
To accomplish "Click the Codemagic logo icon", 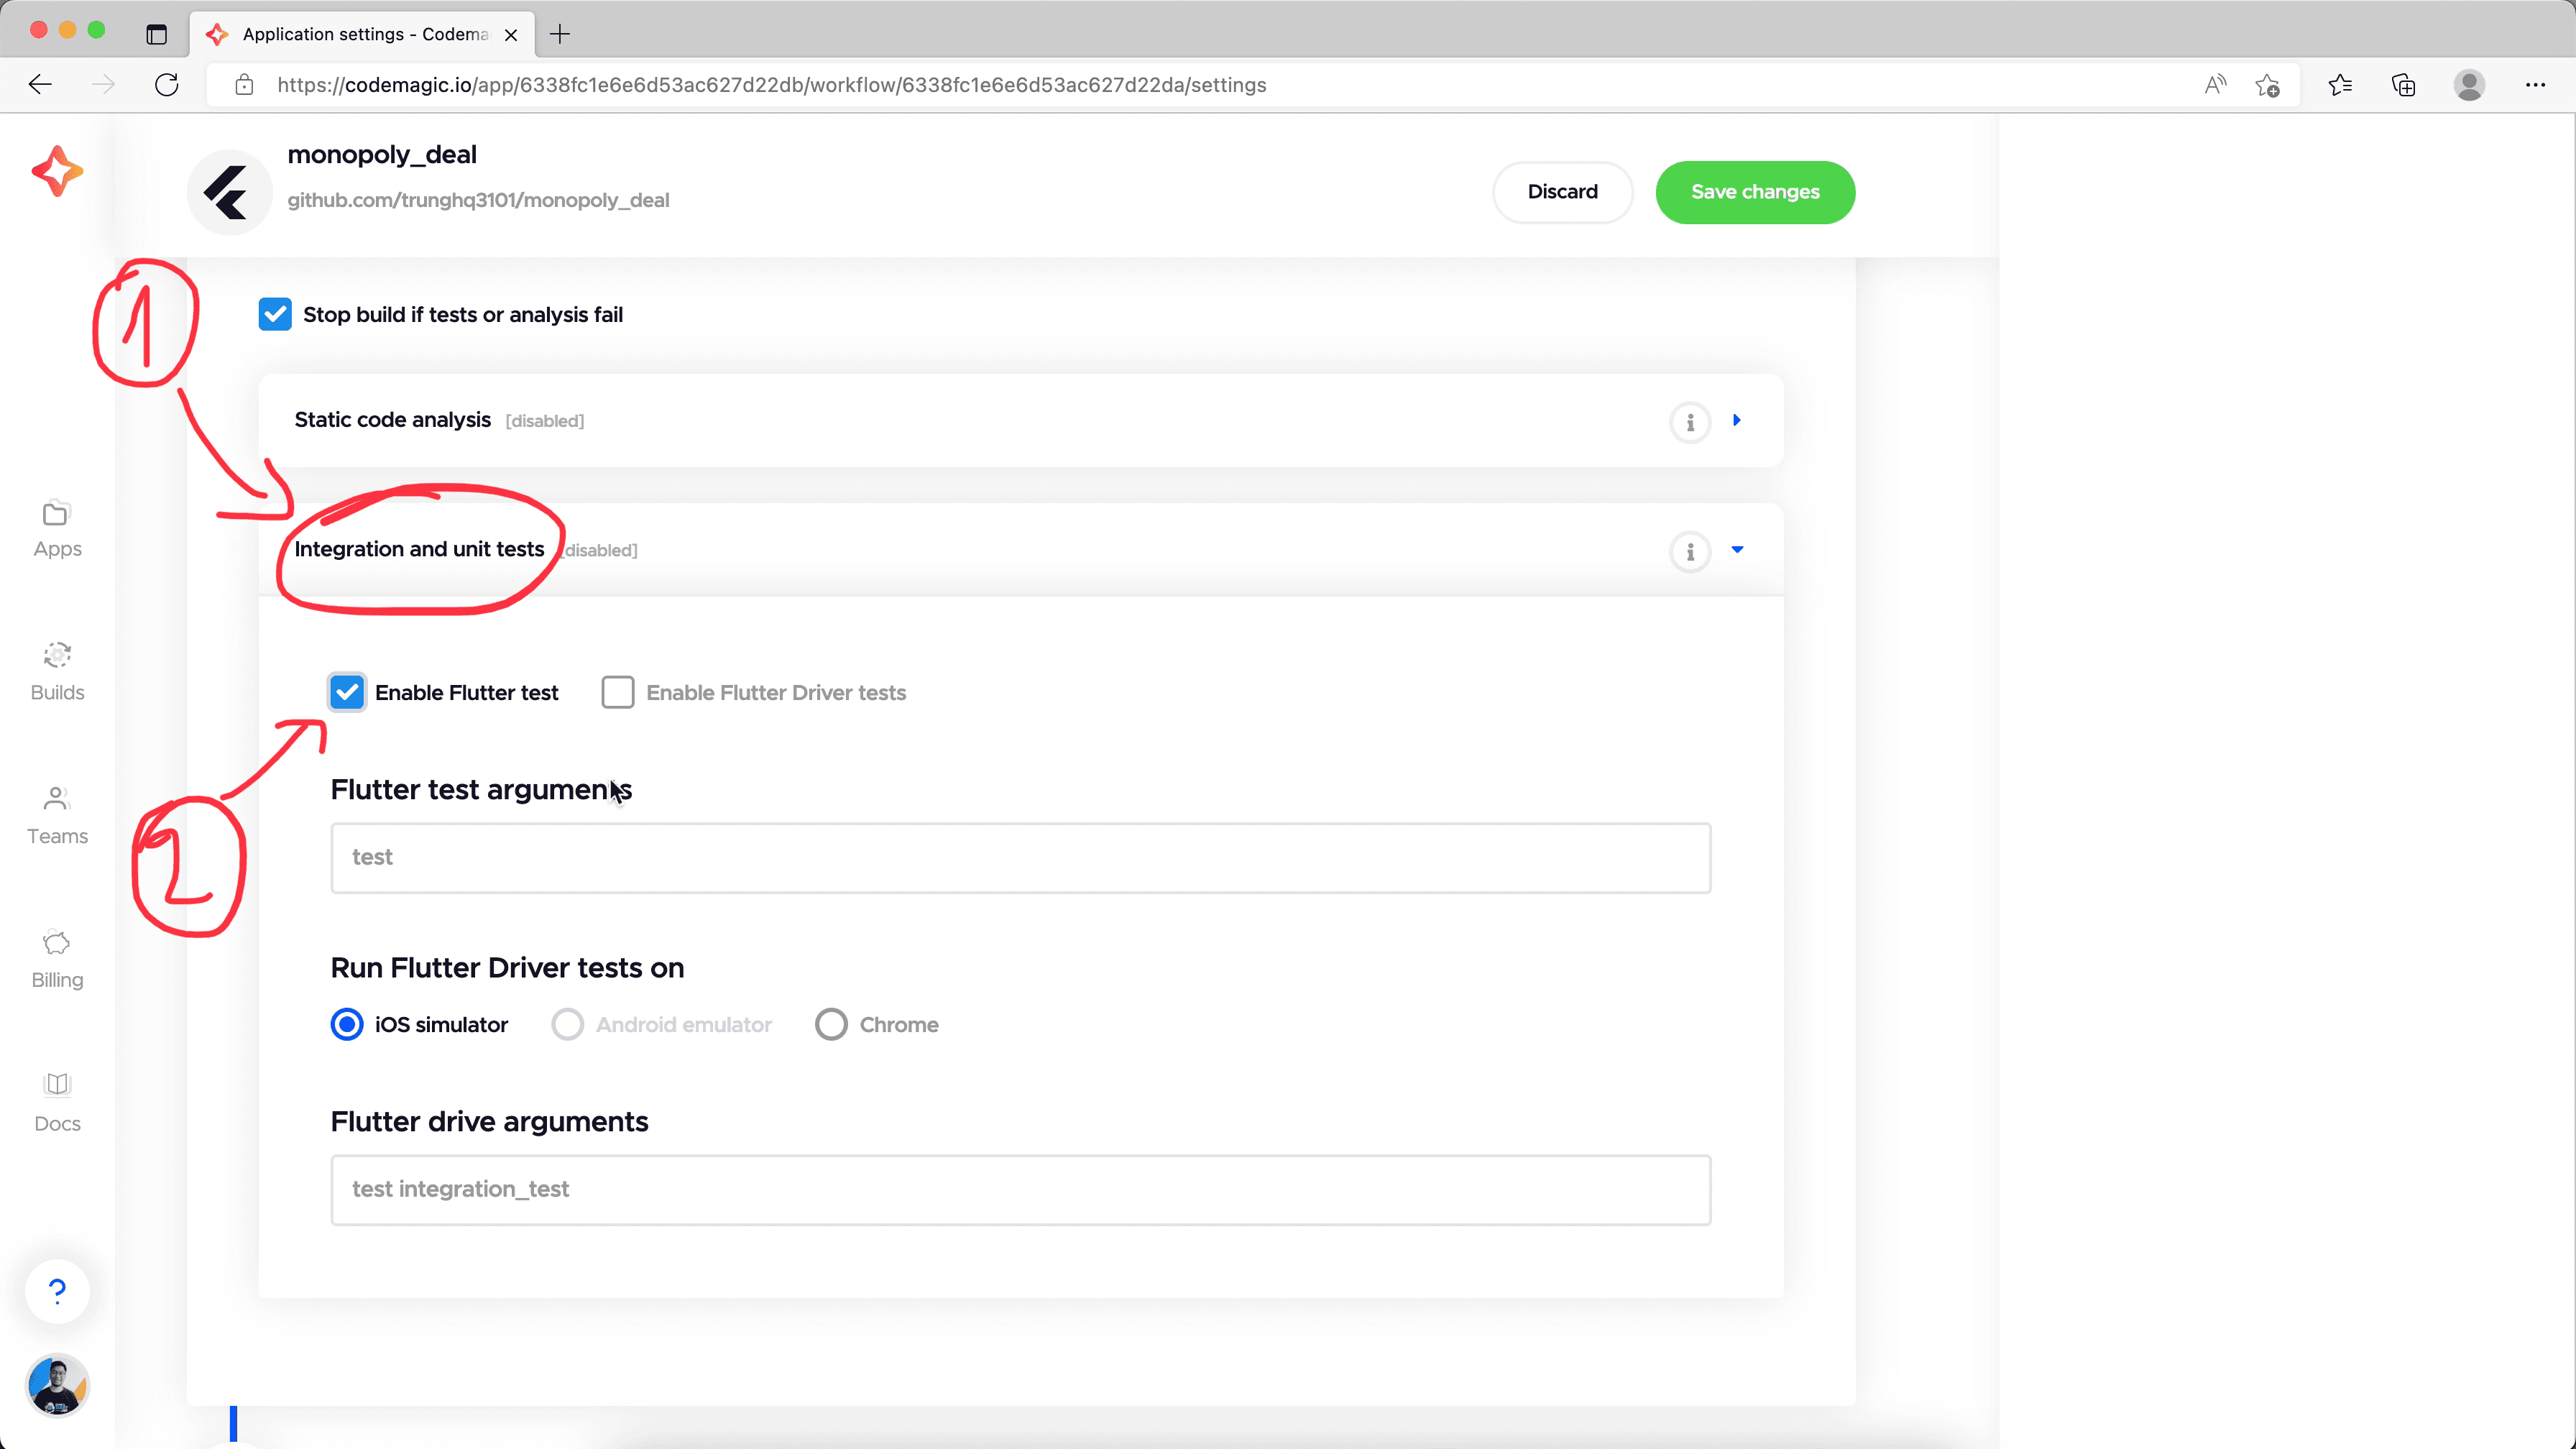I will [x=57, y=171].
